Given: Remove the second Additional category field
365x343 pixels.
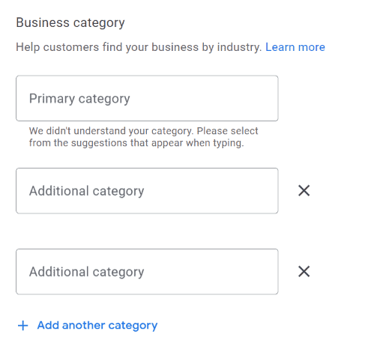Looking at the screenshot, I should tap(304, 271).
